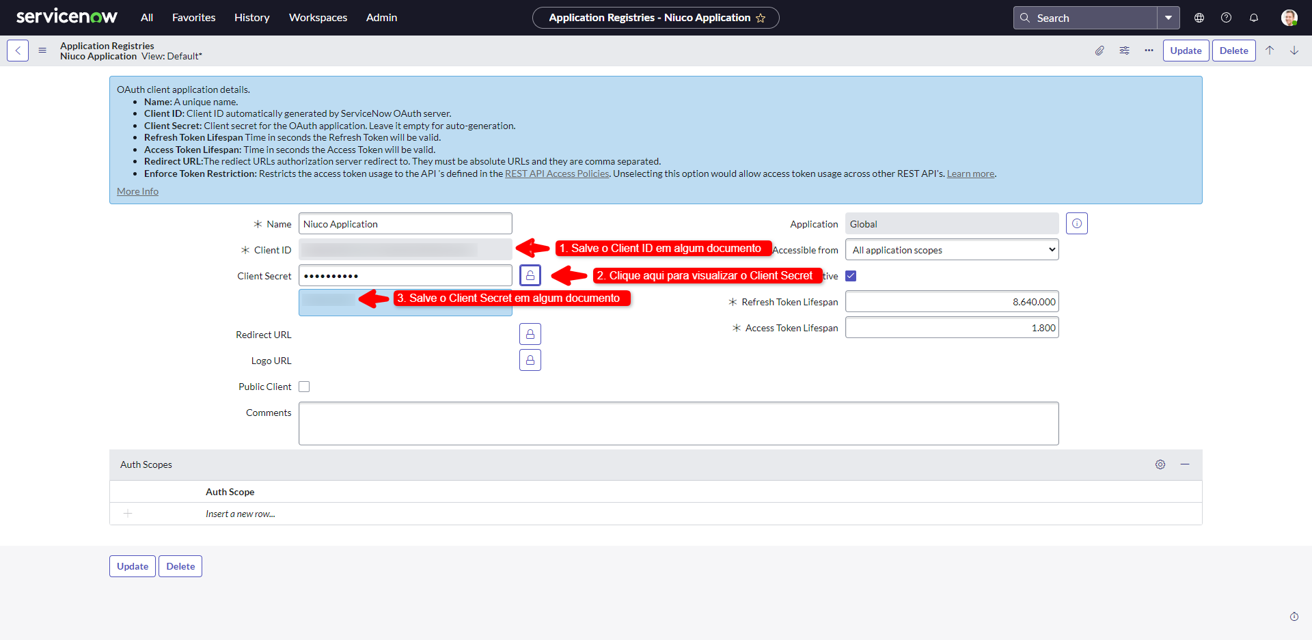This screenshot has height=640, width=1312.
Task: Click the Learn more link
Action: pyautogui.click(x=970, y=173)
